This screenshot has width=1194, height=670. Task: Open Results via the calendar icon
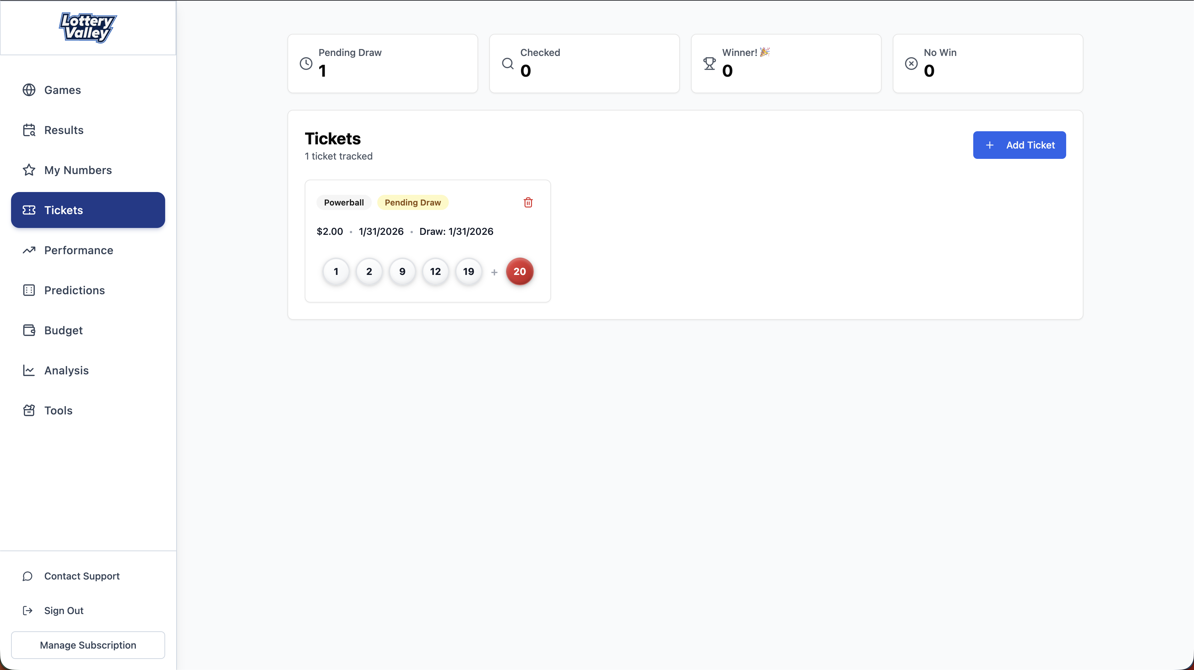coord(29,130)
